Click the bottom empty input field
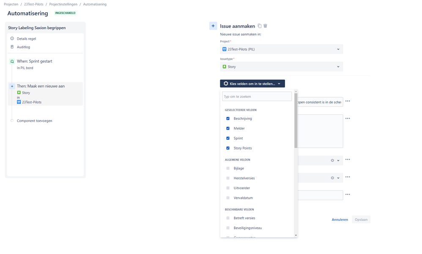This screenshot has height=254, width=422. pyautogui.click(x=320, y=195)
